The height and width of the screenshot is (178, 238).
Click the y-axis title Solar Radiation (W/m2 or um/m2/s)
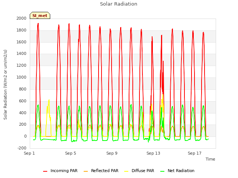[5, 85]
